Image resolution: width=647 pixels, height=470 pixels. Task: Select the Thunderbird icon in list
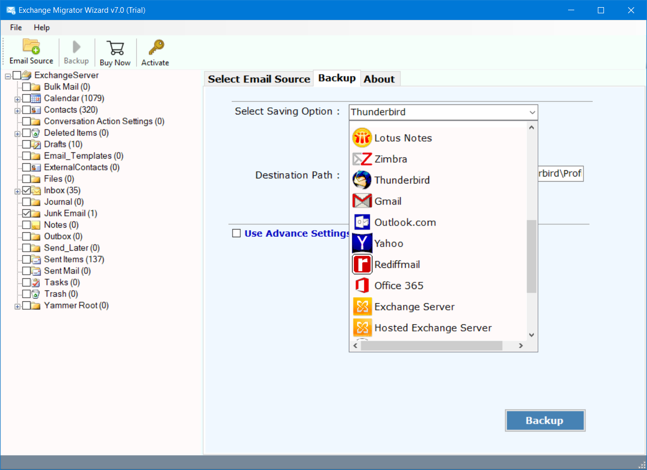pos(362,180)
